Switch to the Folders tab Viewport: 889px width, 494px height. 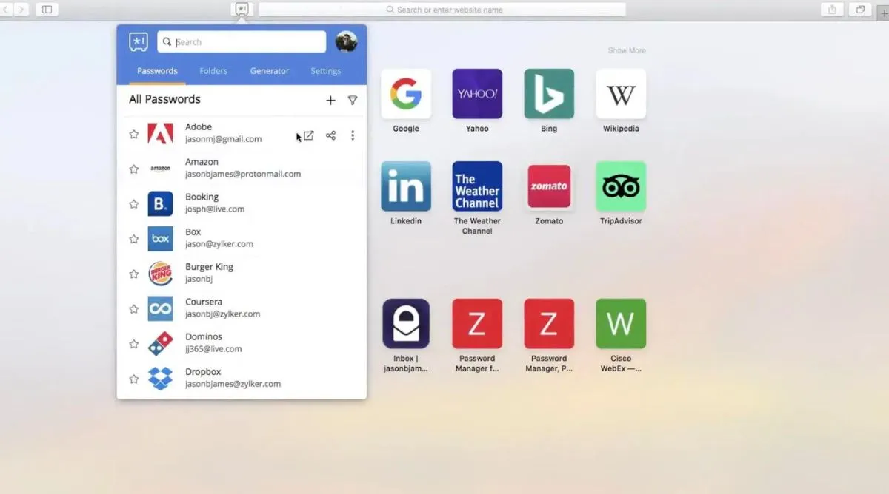click(213, 71)
